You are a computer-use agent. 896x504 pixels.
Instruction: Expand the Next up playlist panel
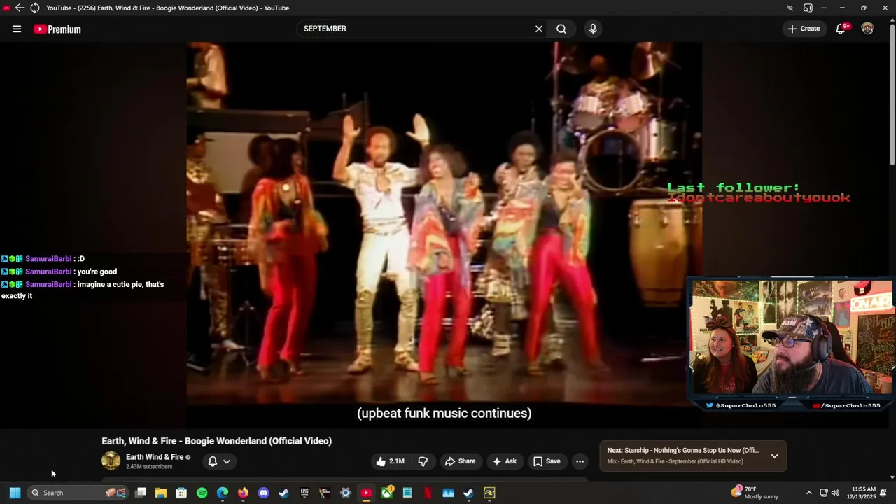pyautogui.click(x=774, y=456)
